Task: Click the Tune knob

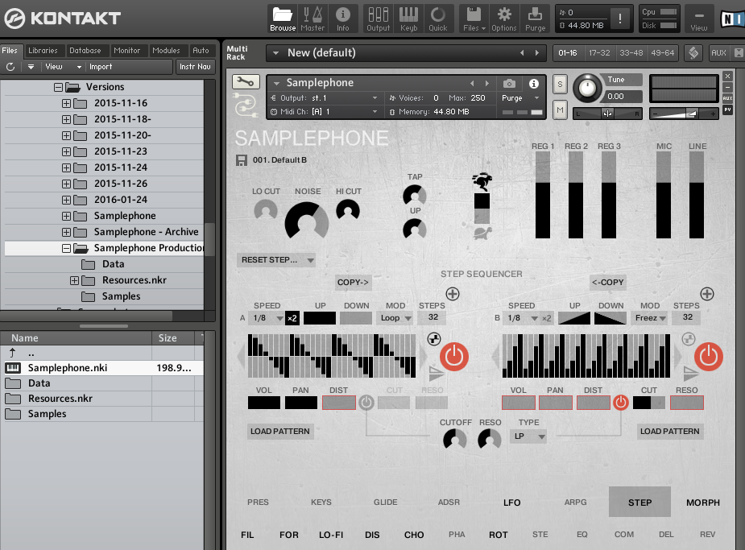Action: [587, 88]
